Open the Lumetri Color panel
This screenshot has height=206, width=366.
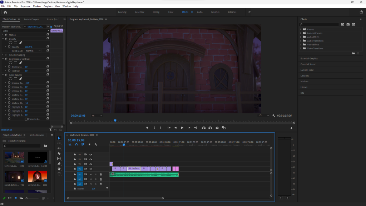(307, 70)
